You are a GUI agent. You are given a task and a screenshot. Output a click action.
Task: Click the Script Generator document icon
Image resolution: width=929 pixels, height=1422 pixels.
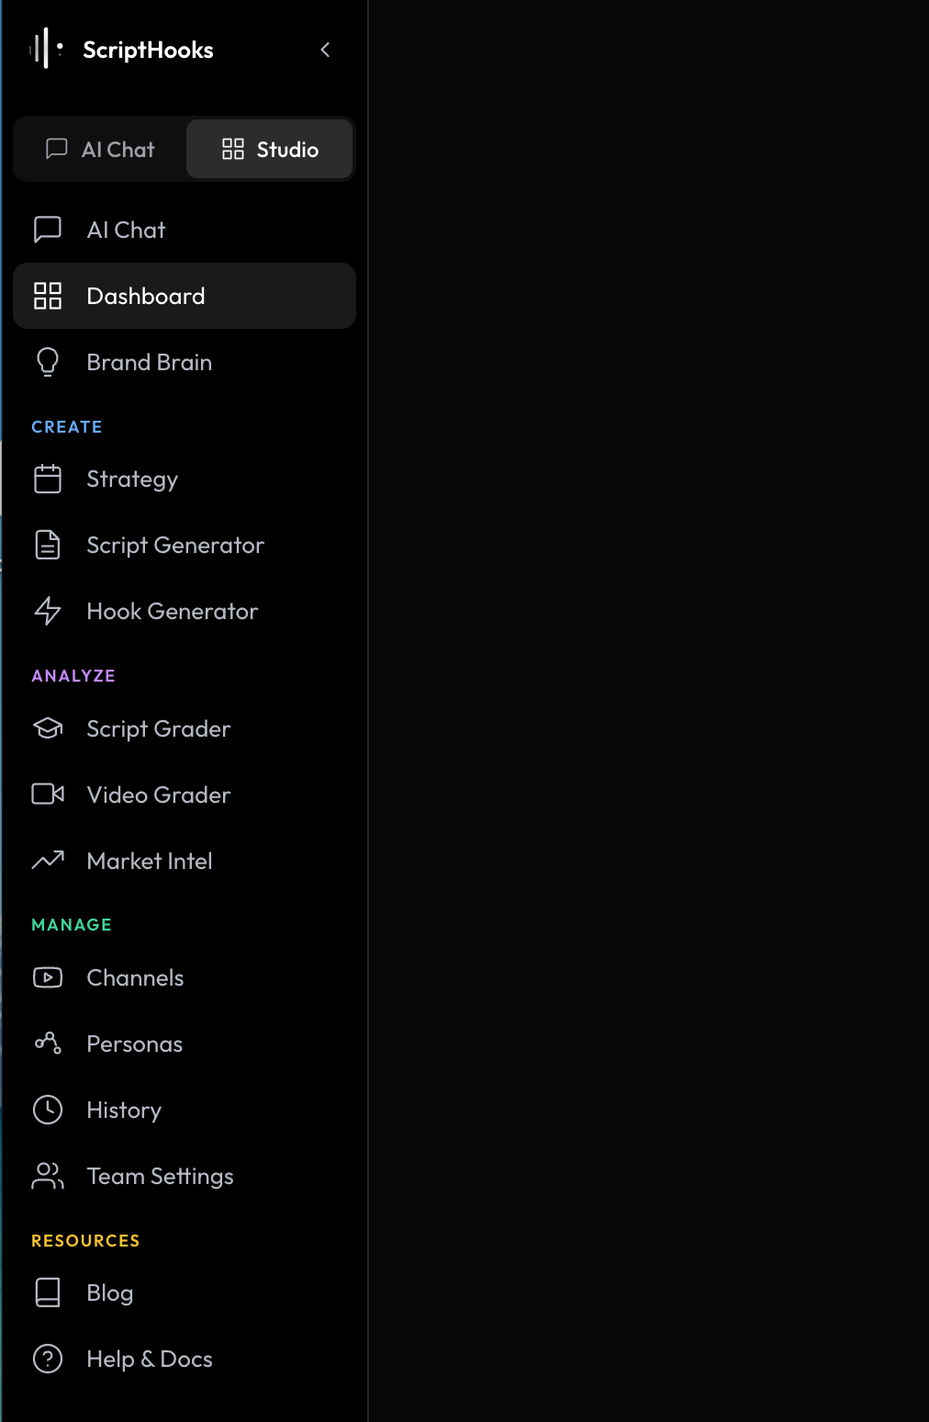point(47,545)
